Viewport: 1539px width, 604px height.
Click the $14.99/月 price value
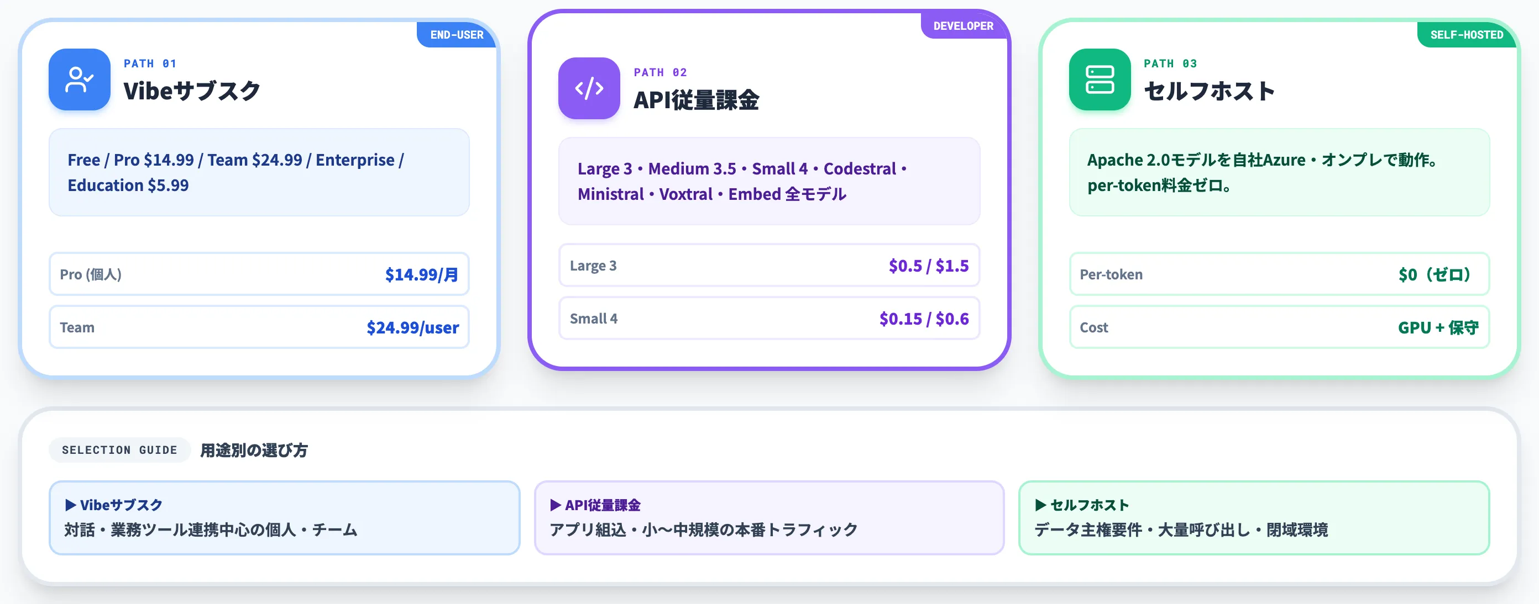pyautogui.click(x=422, y=274)
